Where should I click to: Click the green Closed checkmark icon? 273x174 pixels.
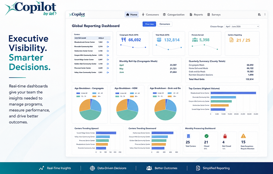pyautogui.click(x=206, y=136)
